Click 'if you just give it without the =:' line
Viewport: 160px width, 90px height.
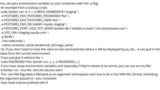[x=22, y=58]
